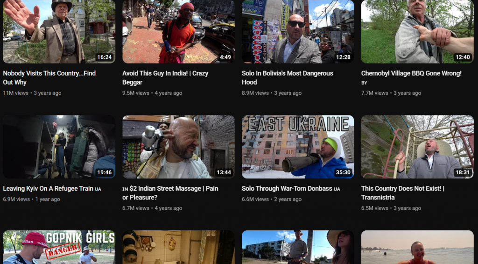Click the 4:49 duration badge

coord(225,57)
